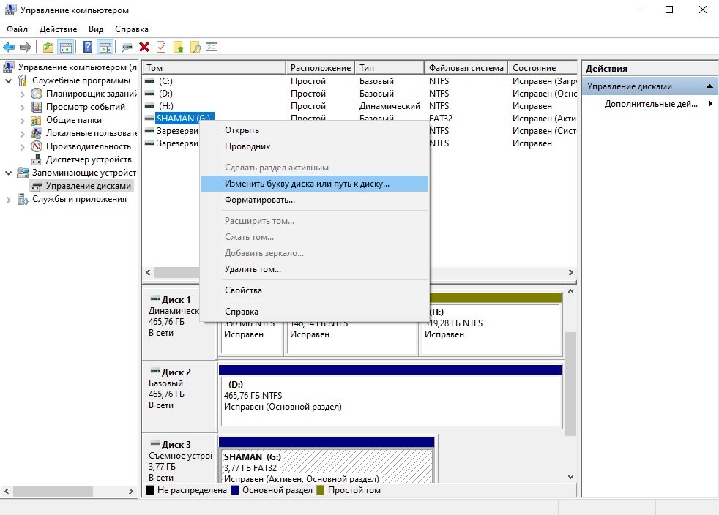
Task: Click the blue Back arrow in toolbar
Action: (9, 47)
